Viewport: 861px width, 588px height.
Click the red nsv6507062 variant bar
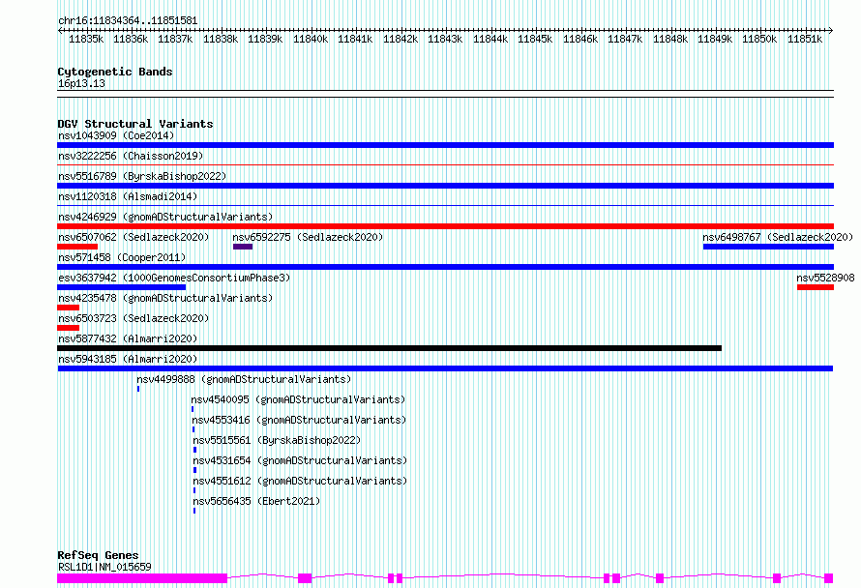click(77, 247)
